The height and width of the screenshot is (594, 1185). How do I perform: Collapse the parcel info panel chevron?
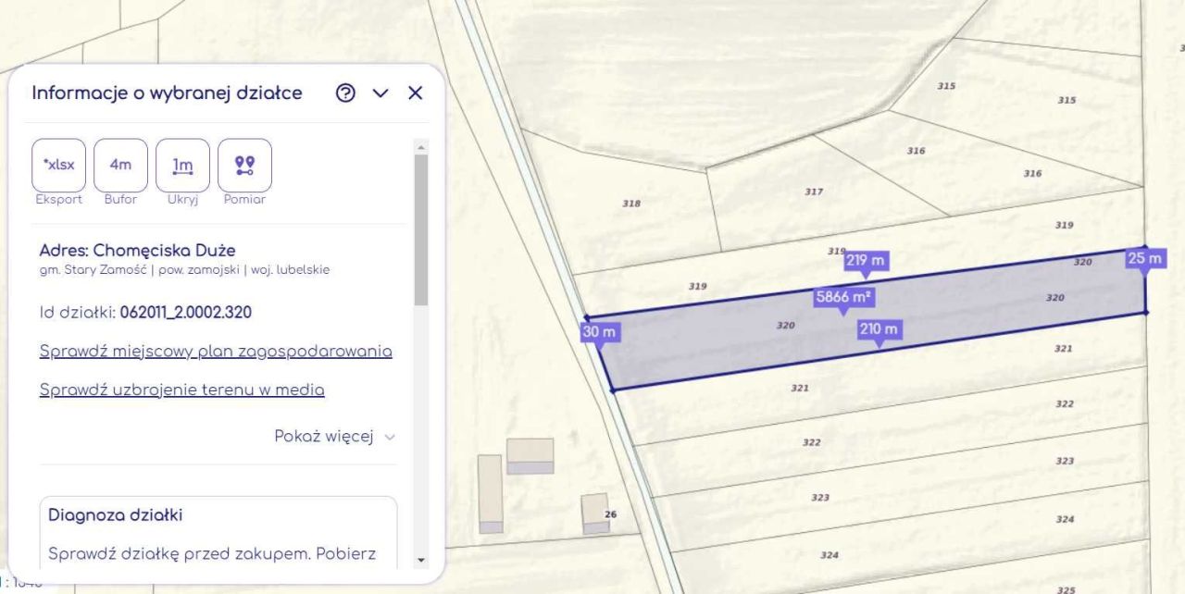[x=380, y=93]
